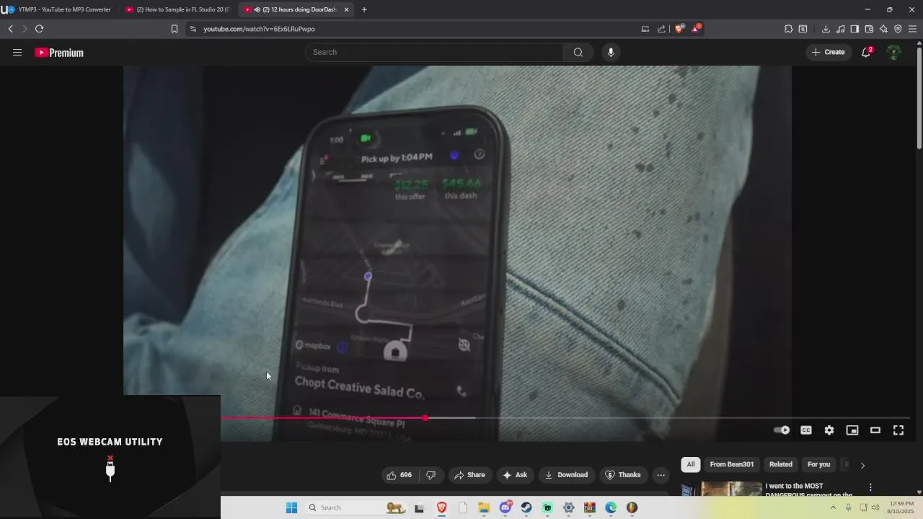The image size is (923, 519).
Task: Switch to How to Sample in FL Studio tab
Action: pyautogui.click(x=178, y=9)
